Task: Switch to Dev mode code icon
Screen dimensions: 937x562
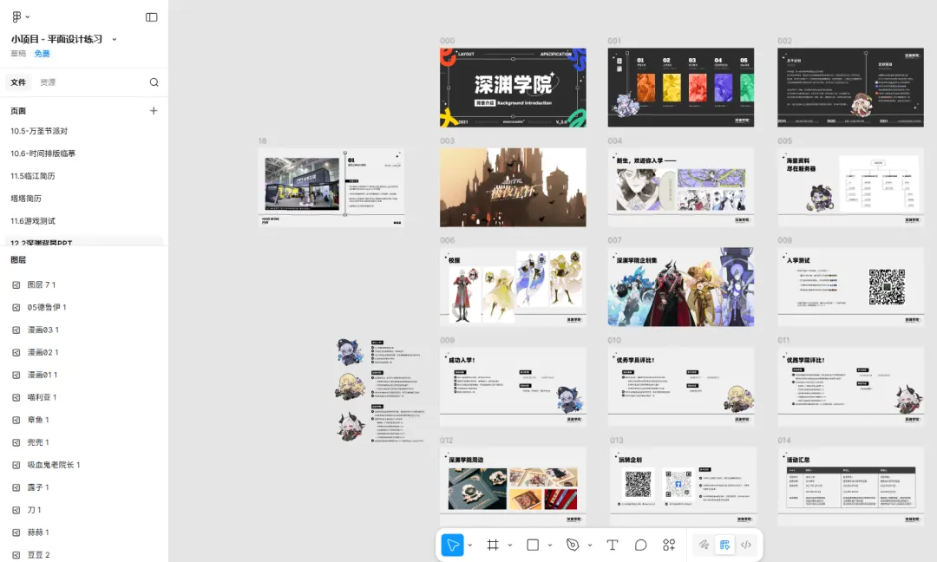Action: pyautogui.click(x=746, y=545)
